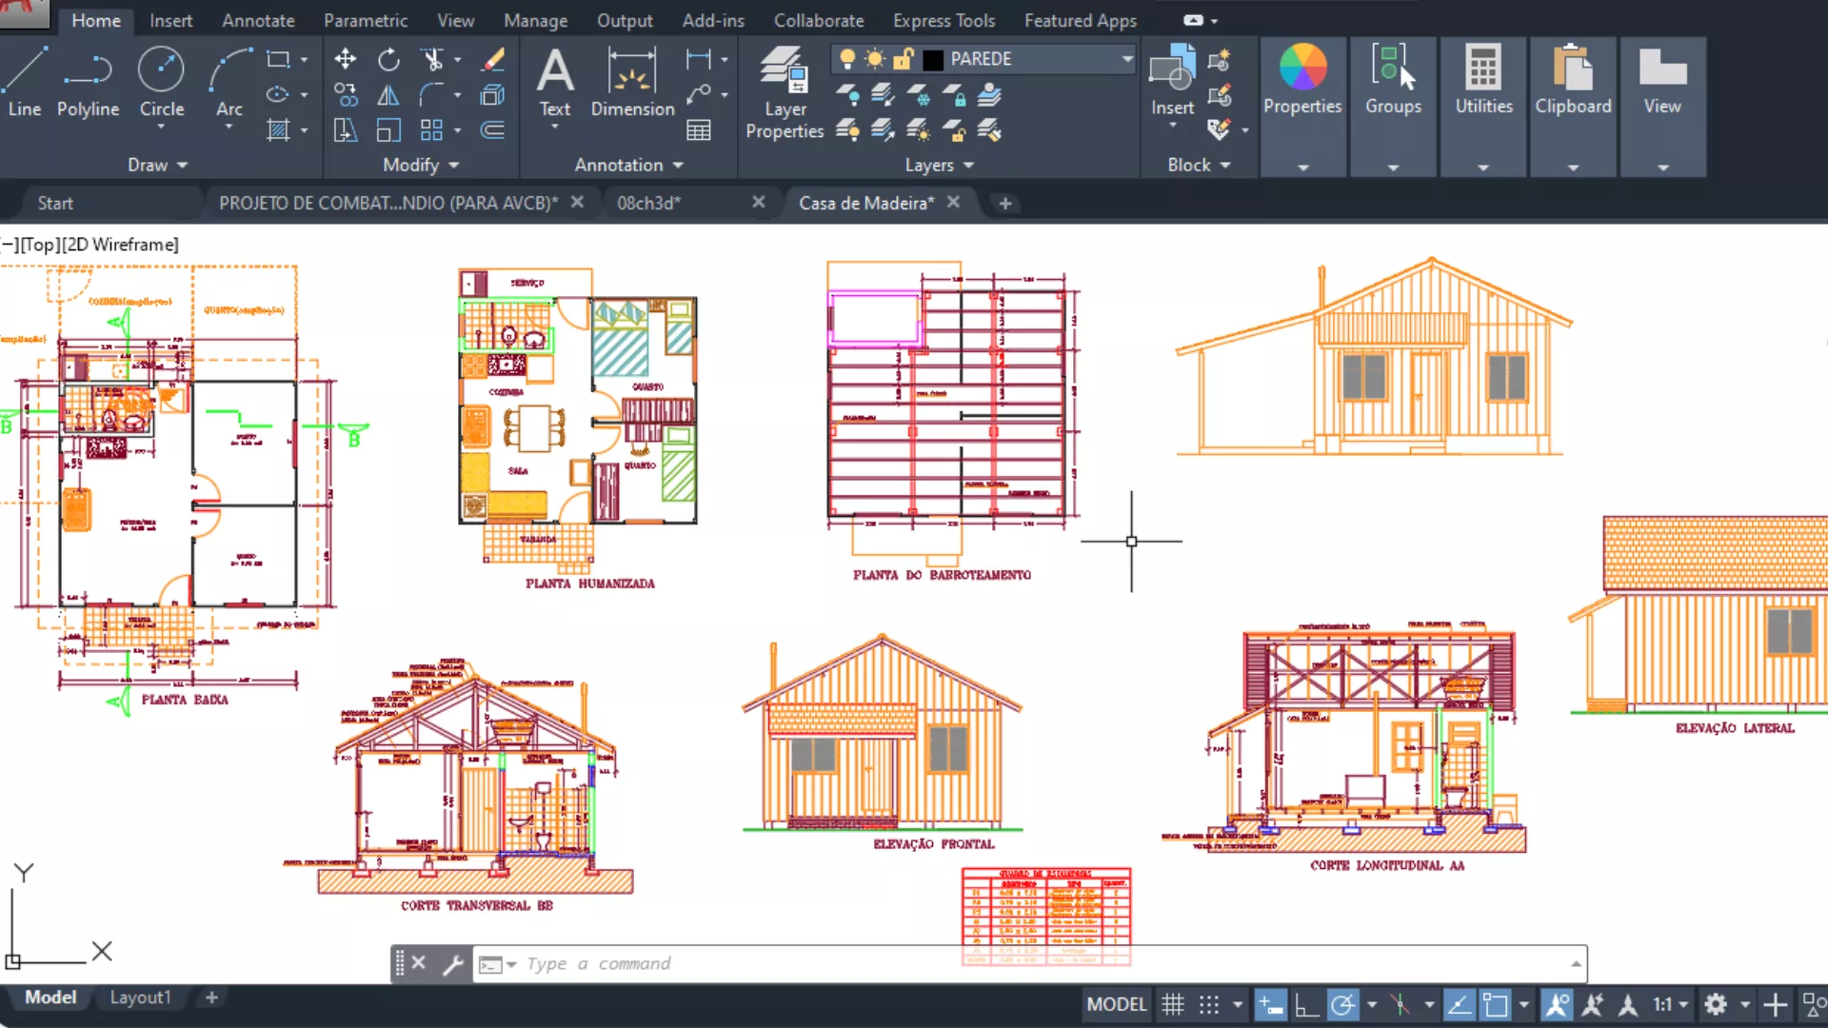
Task: Open the Layout1 tab
Action: coord(140,997)
